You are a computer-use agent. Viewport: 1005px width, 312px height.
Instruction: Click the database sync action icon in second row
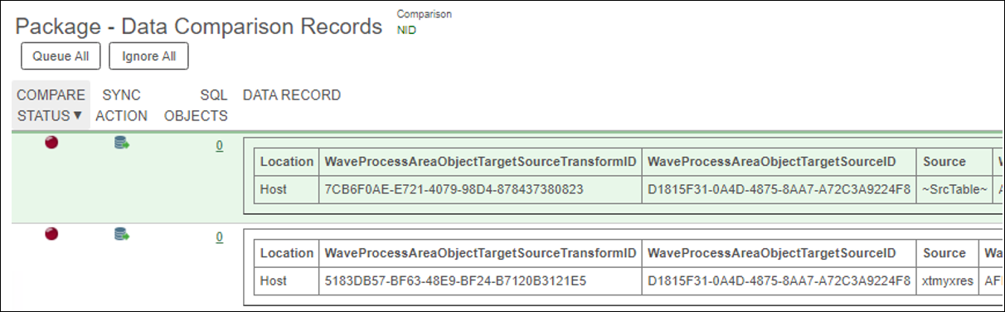coord(122,236)
